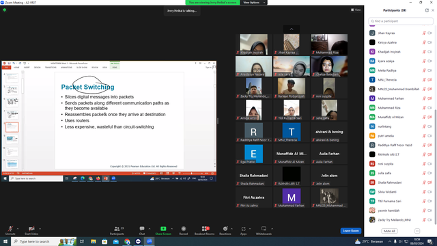Click the Record icon
The height and width of the screenshot is (246, 437).
(x=184, y=229)
